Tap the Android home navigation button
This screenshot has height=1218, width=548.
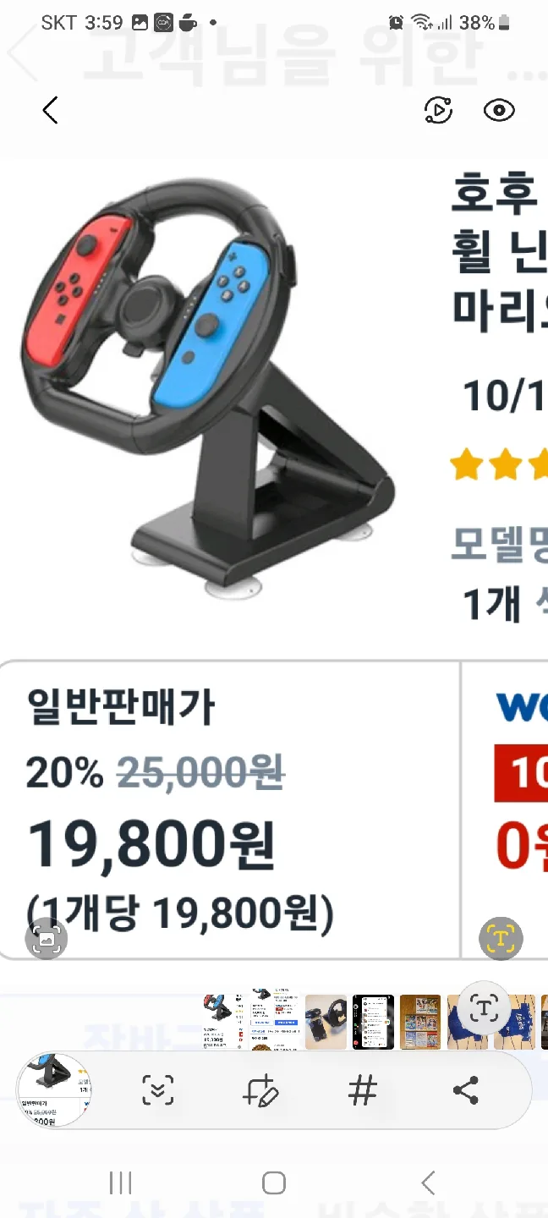pyautogui.click(x=273, y=1182)
